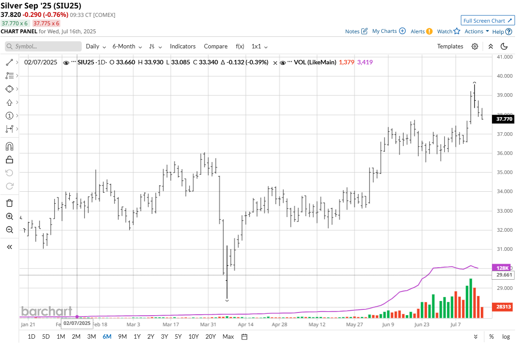Select the Fibonacci lines tool
The height and width of the screenshot is (352, 527).
click(x=9, y=75)
